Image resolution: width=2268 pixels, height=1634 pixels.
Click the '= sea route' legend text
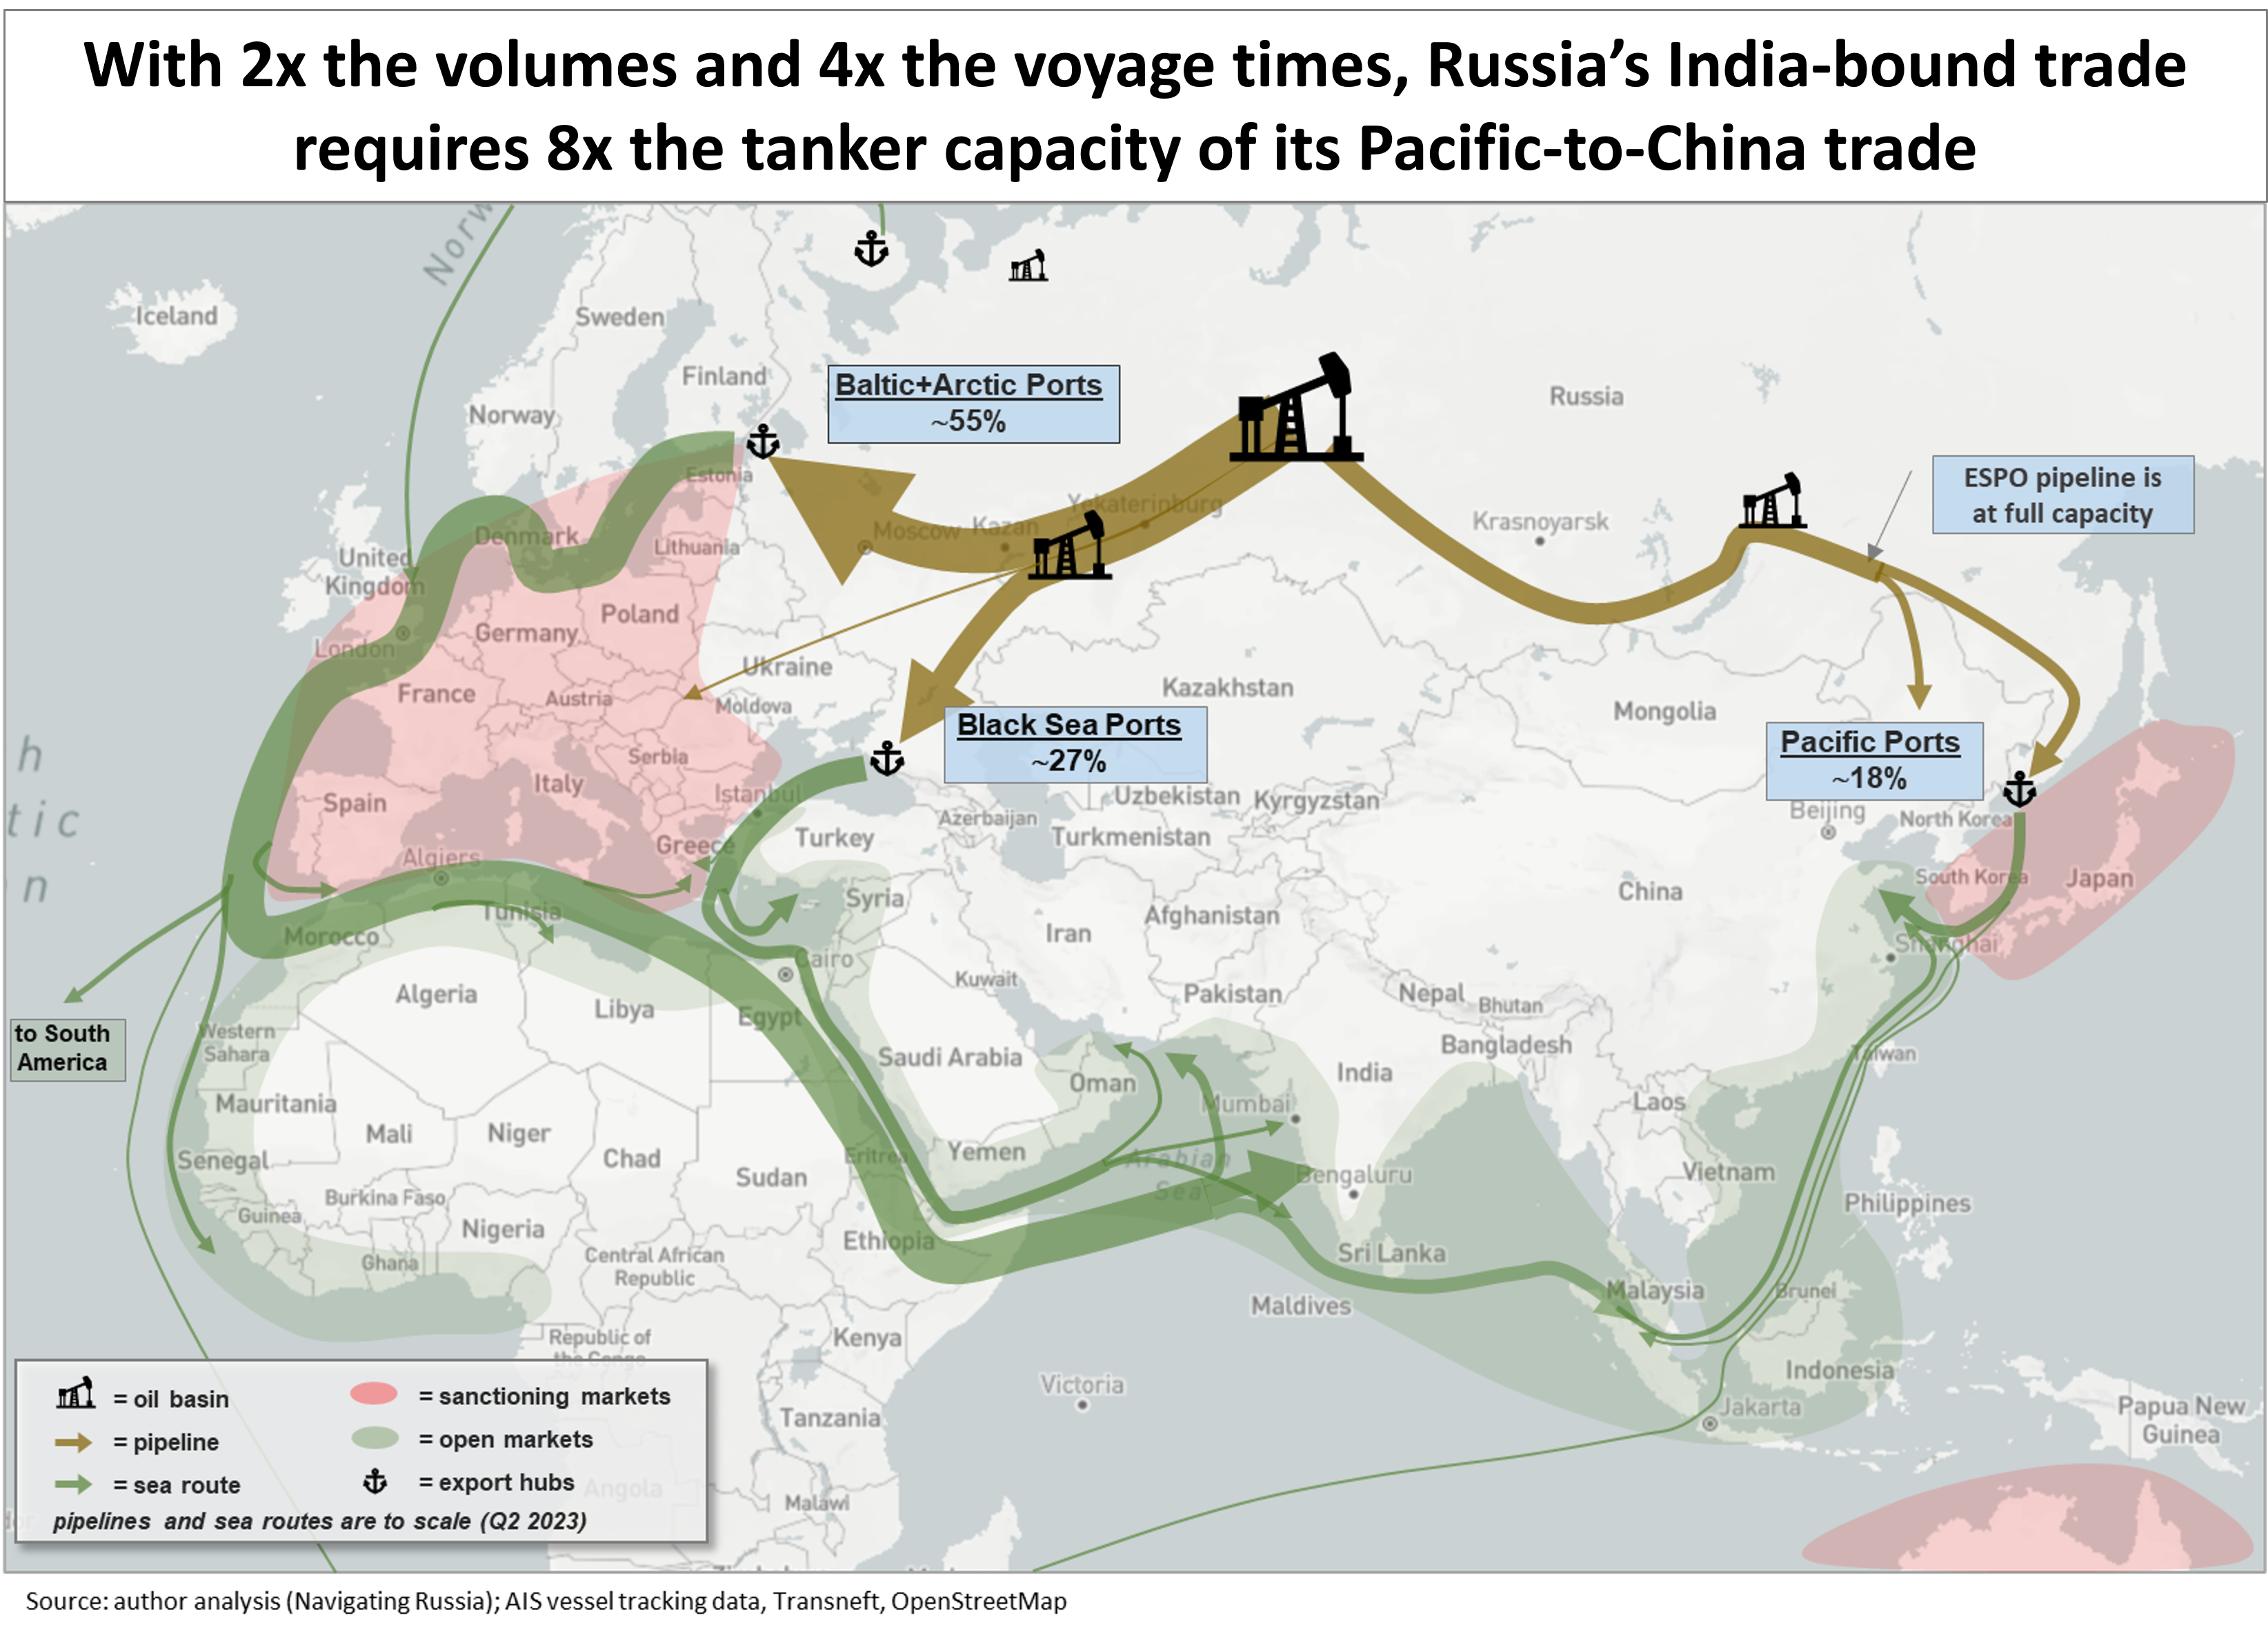click(x=177, y=1485)
